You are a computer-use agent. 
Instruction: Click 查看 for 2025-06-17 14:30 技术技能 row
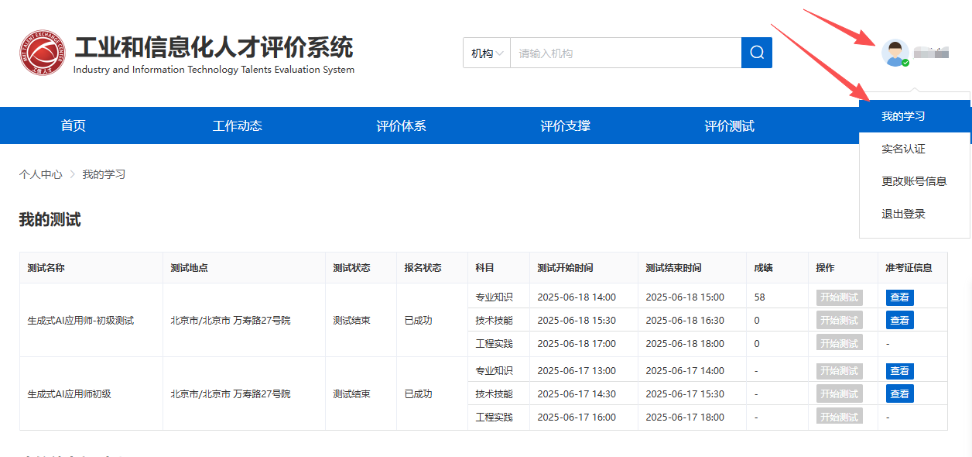coord(899,394)
